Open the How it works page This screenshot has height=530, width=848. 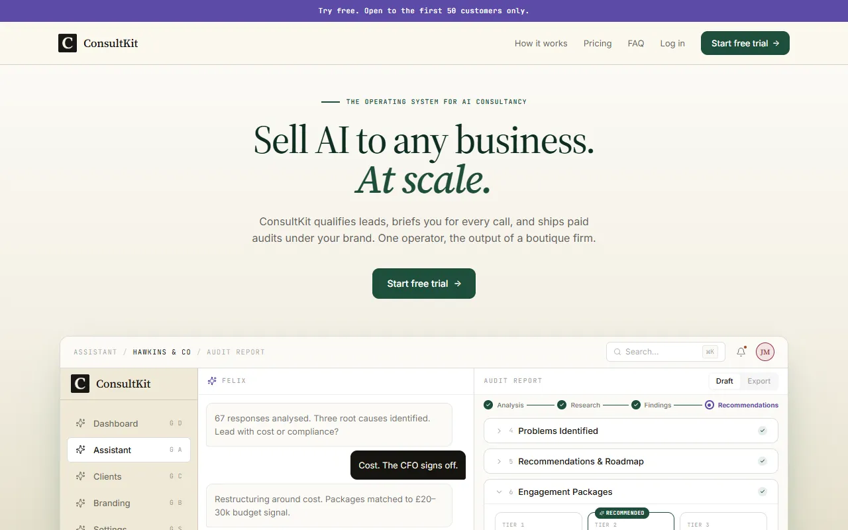click(x=541, y=43)
